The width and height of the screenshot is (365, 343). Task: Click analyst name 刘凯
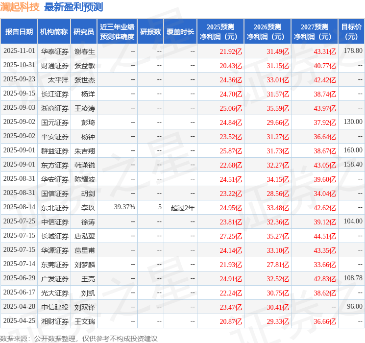pos(88,293)
